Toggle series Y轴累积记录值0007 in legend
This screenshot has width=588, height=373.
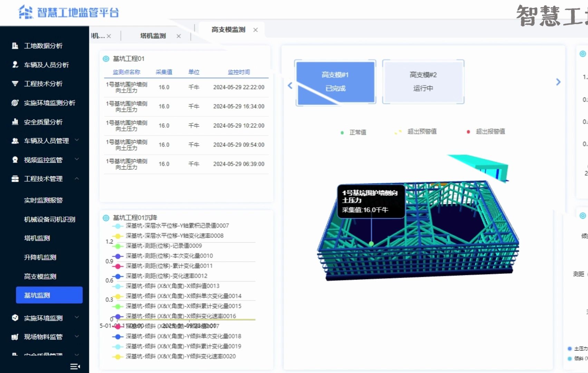click(171, 226)
